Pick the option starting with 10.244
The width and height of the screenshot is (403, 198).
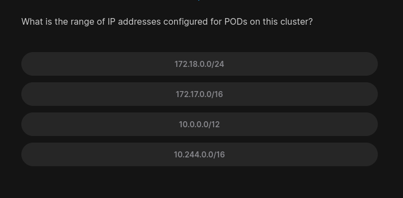tap(199, 154)
